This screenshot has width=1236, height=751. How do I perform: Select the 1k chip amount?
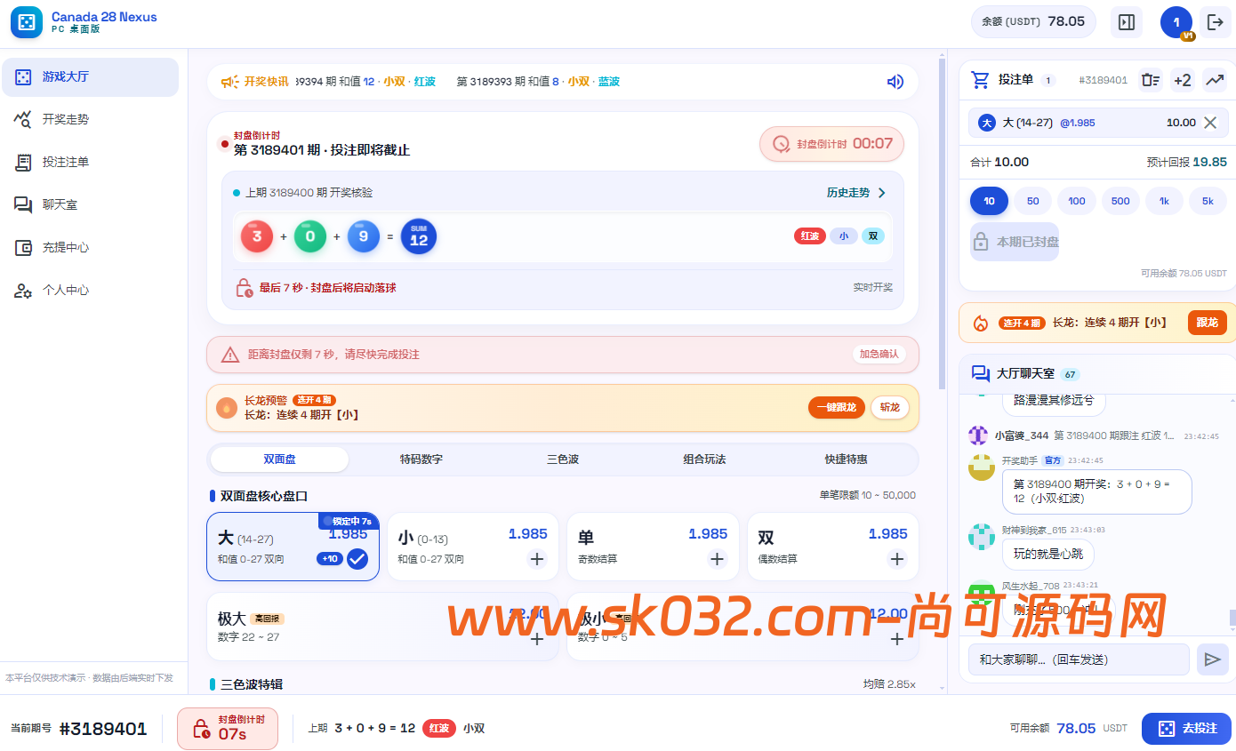[x=1164, y=201]
